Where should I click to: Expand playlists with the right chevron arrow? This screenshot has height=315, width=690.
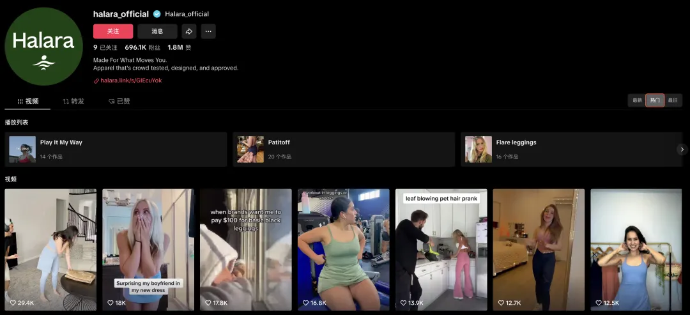(x=682, y=150)
